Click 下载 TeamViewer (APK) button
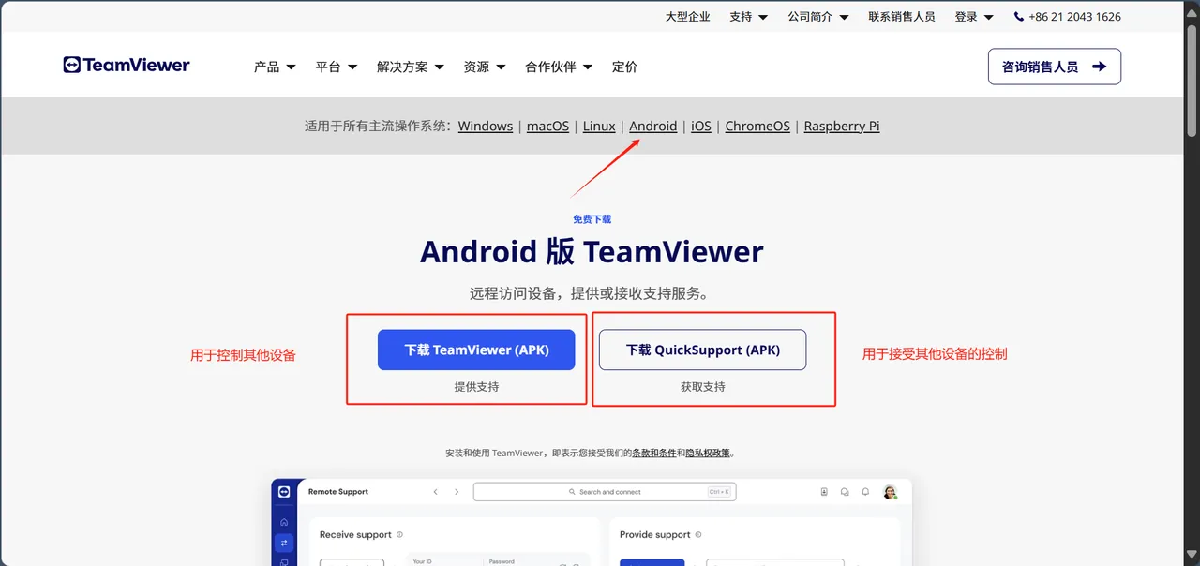1200x566 pixels. click(476, 350)
